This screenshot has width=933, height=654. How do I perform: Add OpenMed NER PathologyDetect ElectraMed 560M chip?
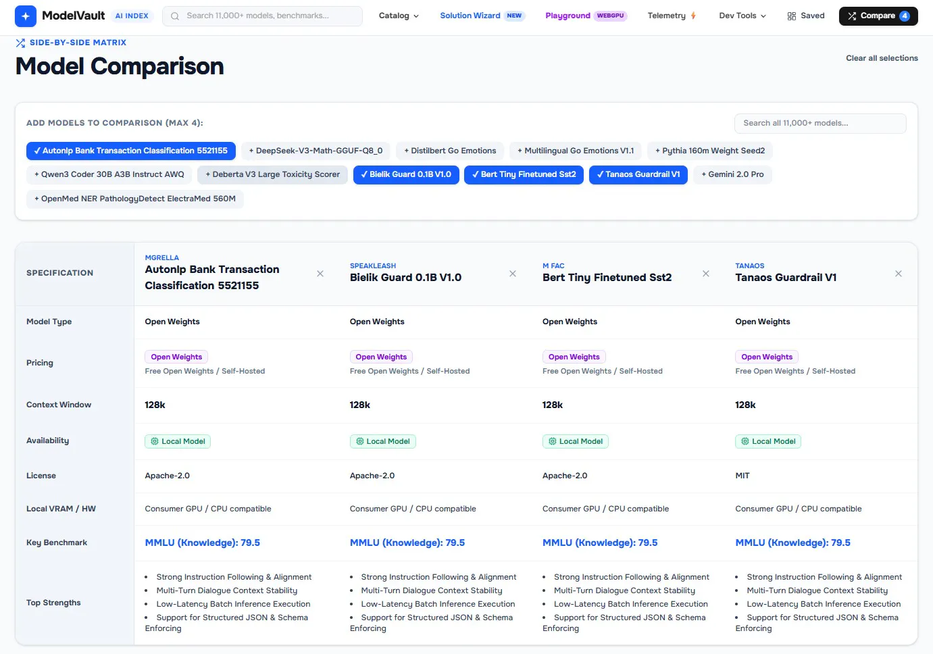pyautogui.click(x=135, y=199)
